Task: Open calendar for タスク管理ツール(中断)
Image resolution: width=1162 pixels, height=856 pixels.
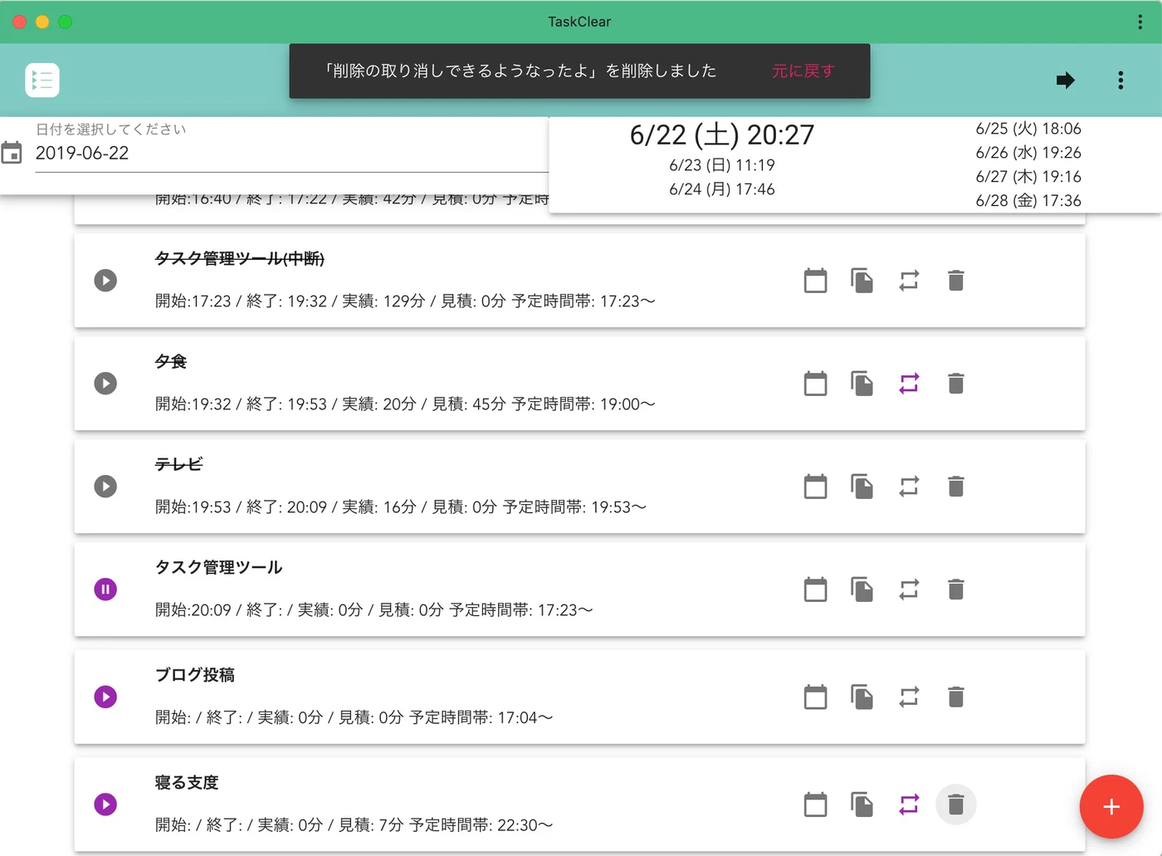Action: pyautogui.click(x=816, y=281)
